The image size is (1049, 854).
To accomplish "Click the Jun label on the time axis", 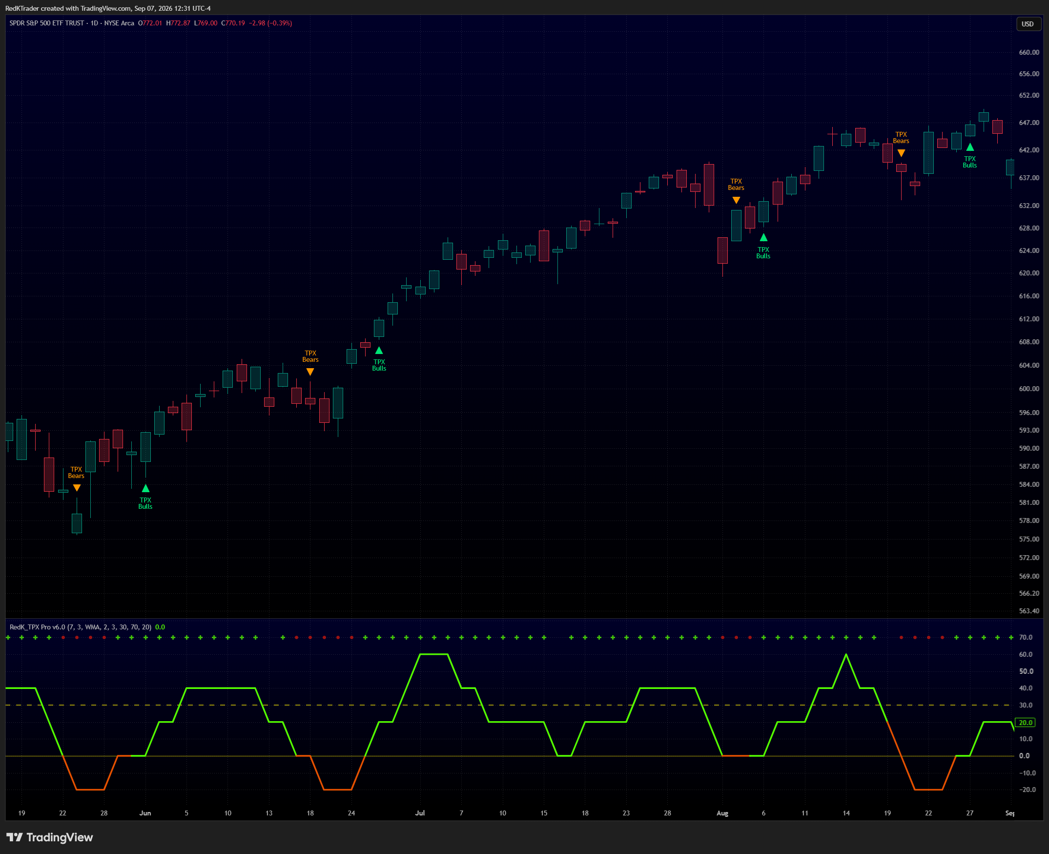I will pos(145,813).
